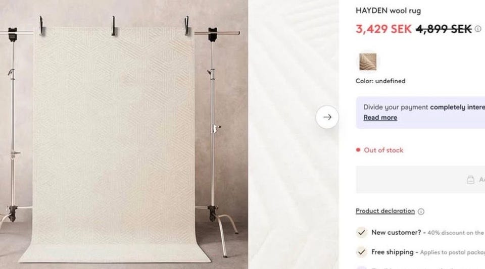
Task: Click the next image arrow button
Action: (327, 117)
